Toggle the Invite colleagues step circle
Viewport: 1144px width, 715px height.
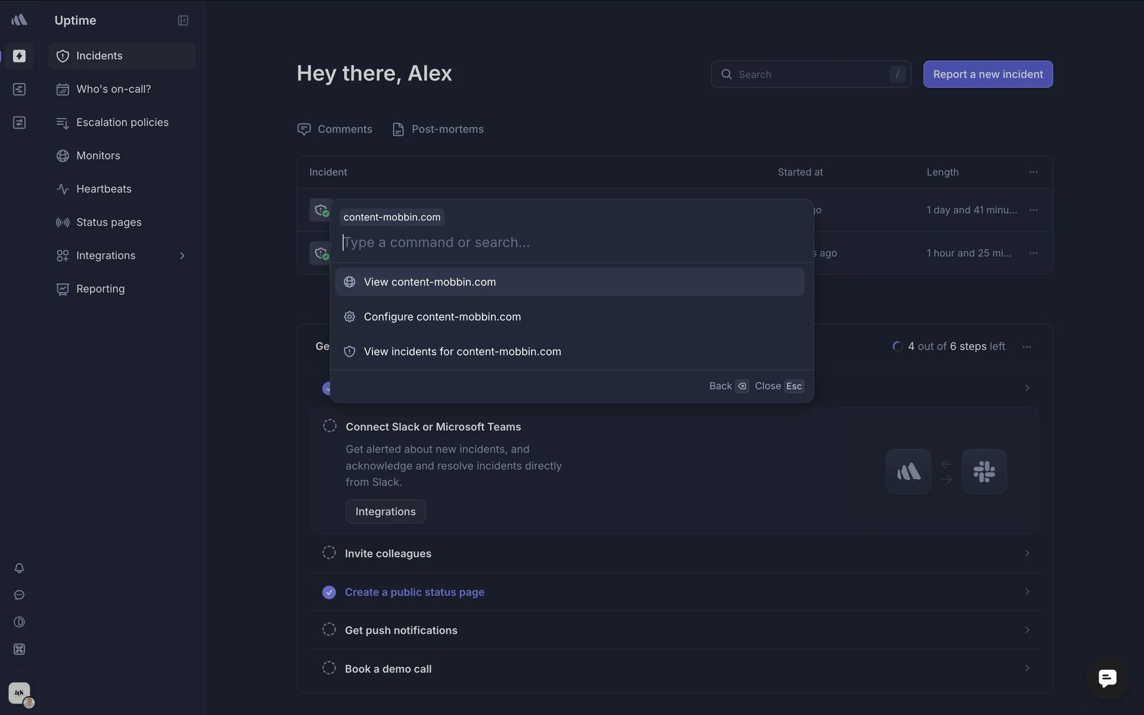pos(329,553)
